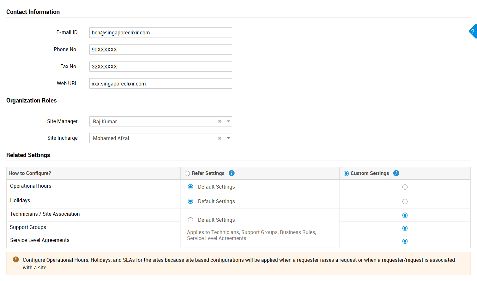Select Default Settings for Technicians / Site Association
Screen dimensions: 477x281
click(x=190, y=220)
